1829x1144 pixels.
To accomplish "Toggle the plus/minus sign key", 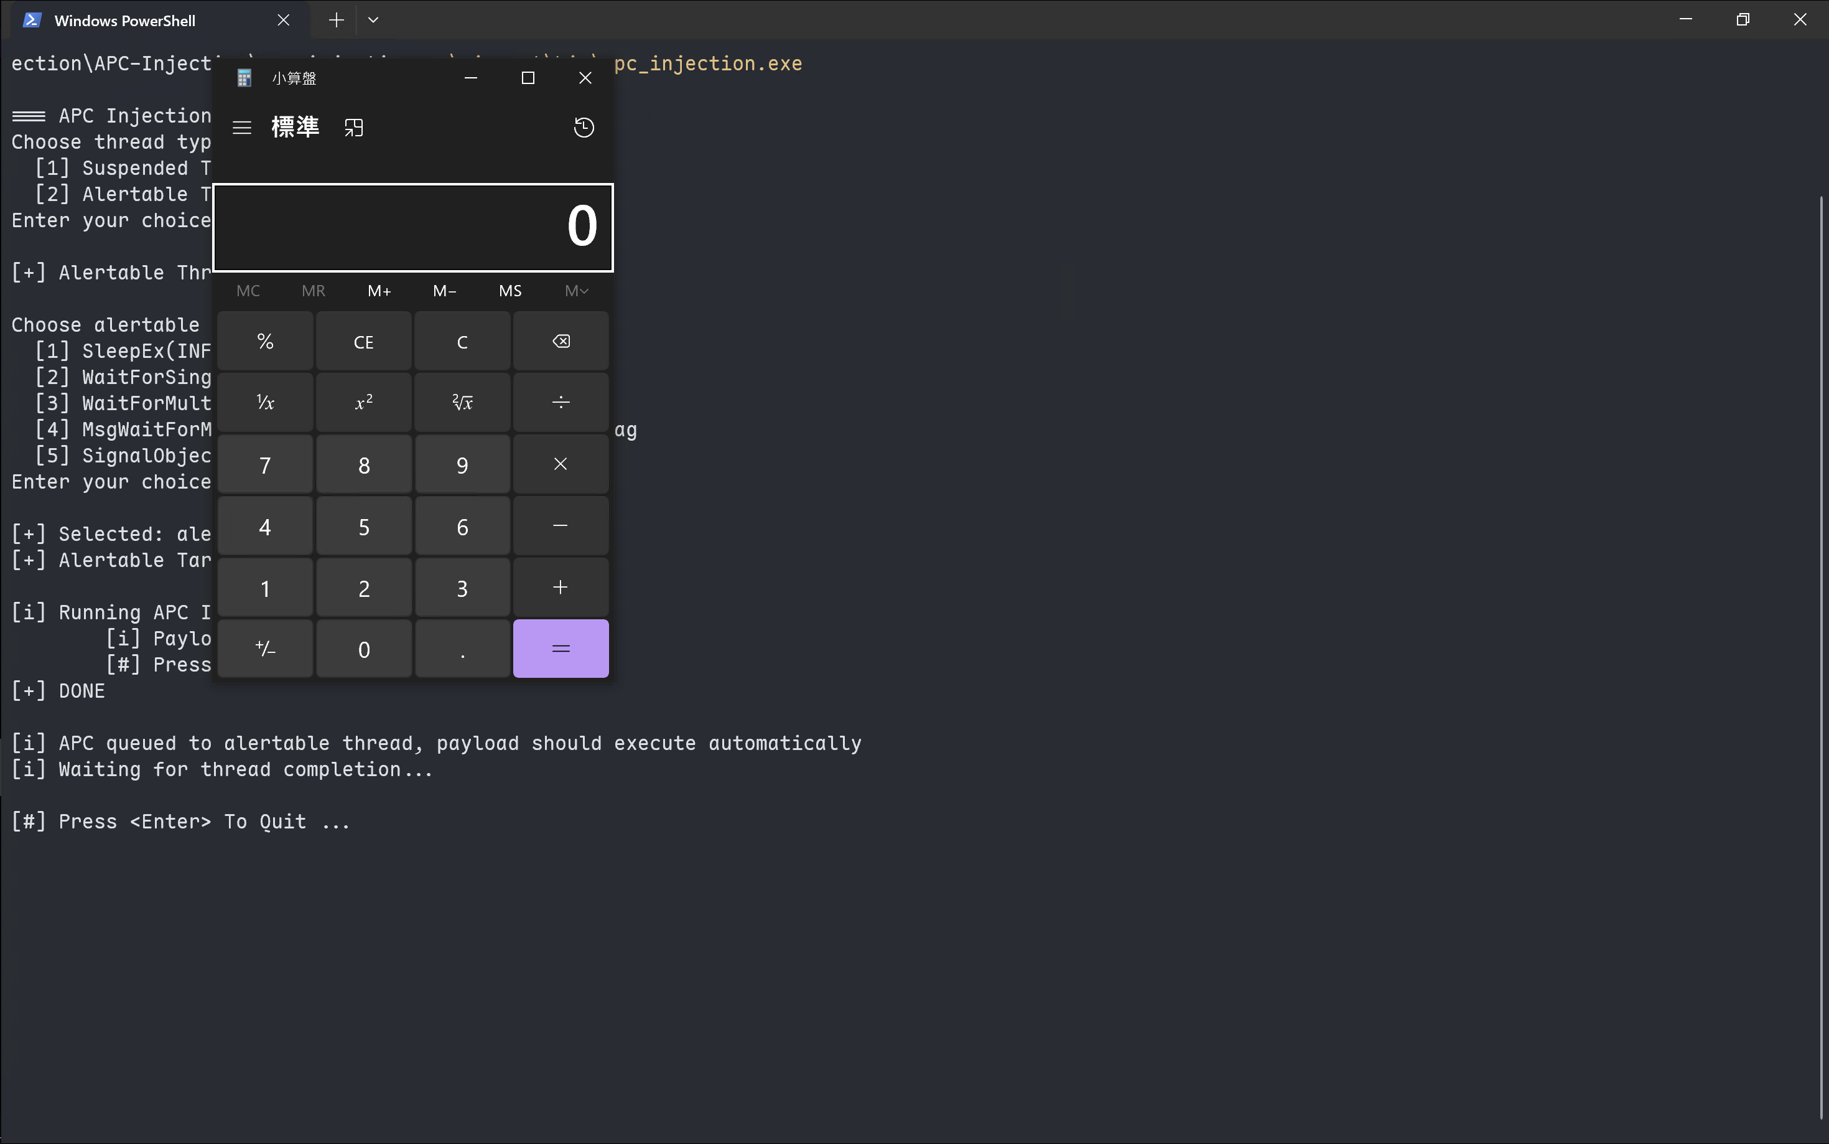I will tap(266, 649).
